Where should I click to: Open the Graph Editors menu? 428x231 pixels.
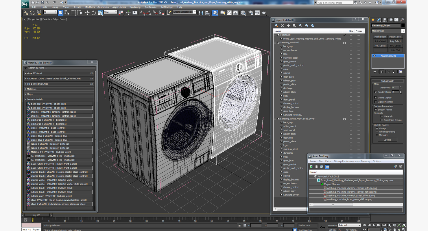pyautogui.click(x=119, y=7)
